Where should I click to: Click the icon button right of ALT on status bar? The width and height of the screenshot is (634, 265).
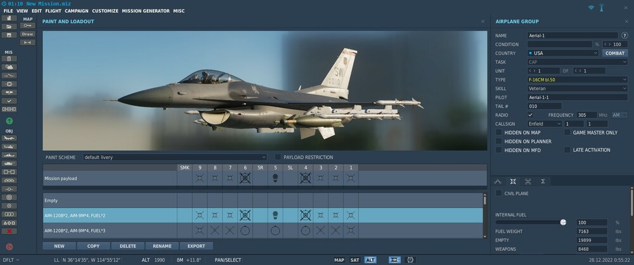pos(394,260)
